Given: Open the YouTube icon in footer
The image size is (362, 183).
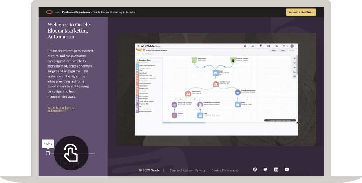Looking at the screenshot, I should [x=287, y=170].
